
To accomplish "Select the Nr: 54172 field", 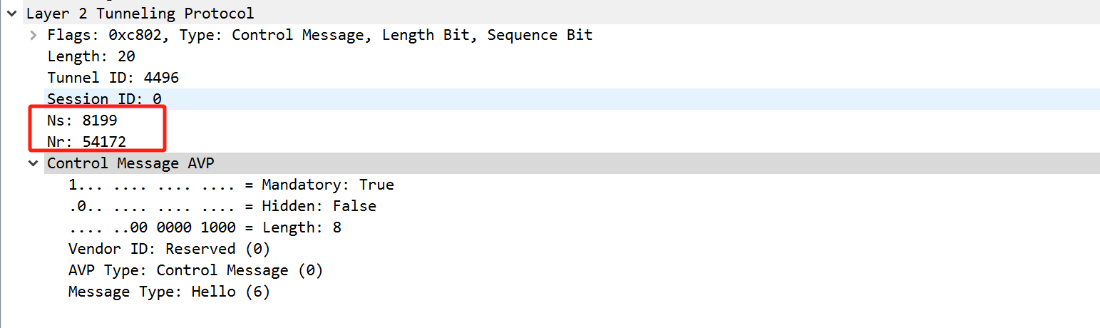I will [86, 142].
